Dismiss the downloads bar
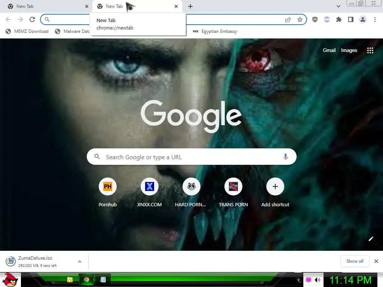 [376, 261]
